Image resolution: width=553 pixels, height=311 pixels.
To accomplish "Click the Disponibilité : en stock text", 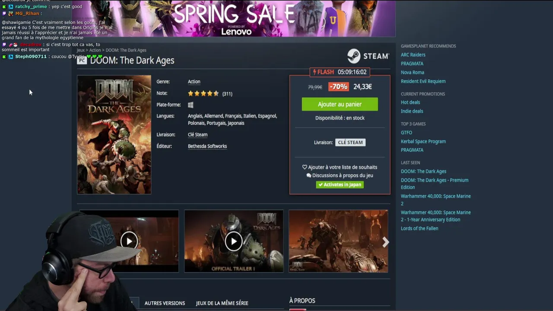I will coord(340,118).
